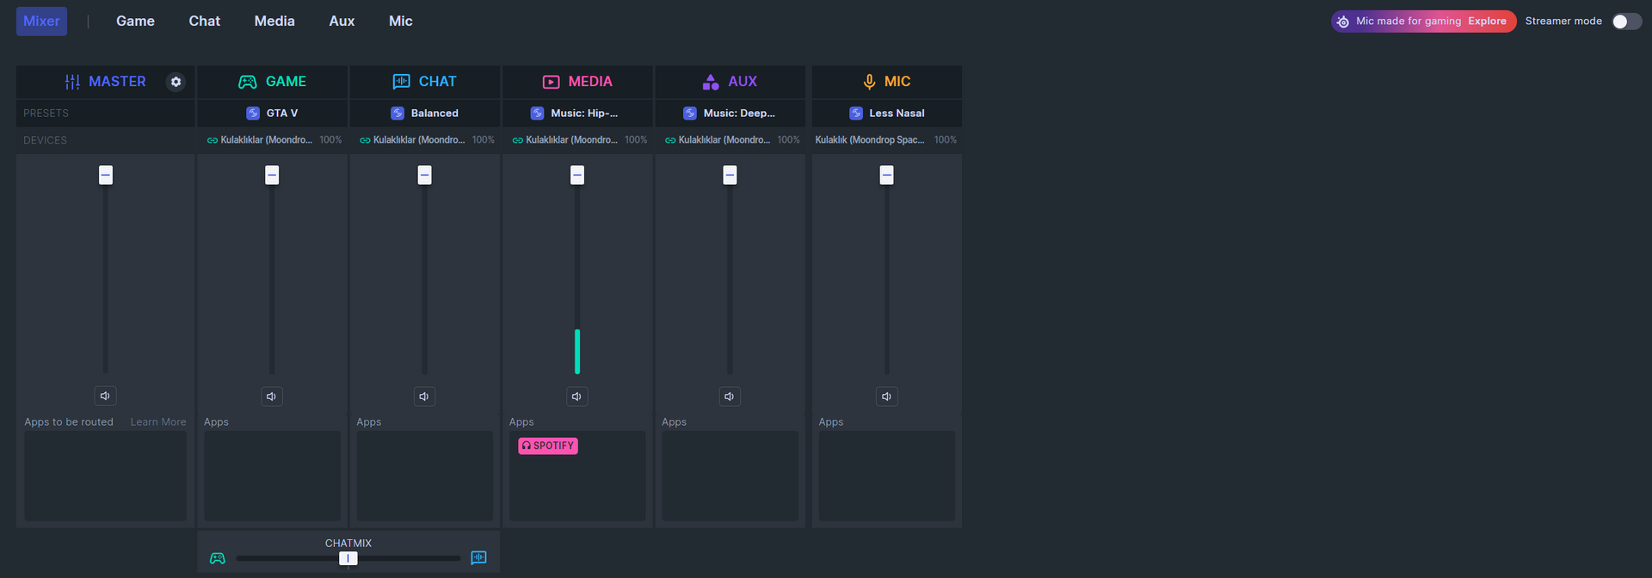This screenshot has width=1652, height=578.
Task: Switch to the Mic tab
Action: click(x=400, y=21)
